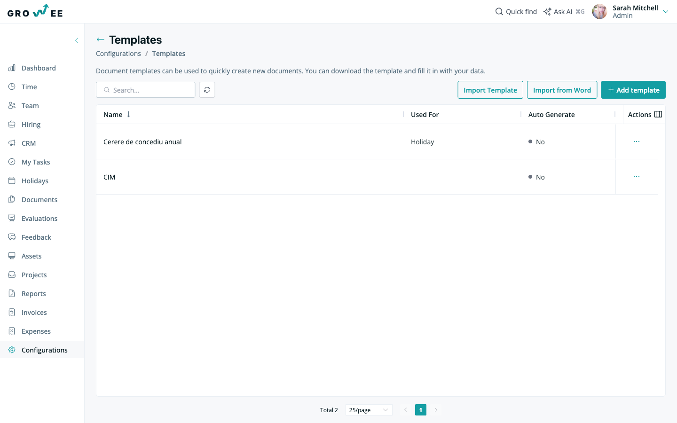Click the CRM megaphone icon
Screen dimensions: 677x423
12,143
